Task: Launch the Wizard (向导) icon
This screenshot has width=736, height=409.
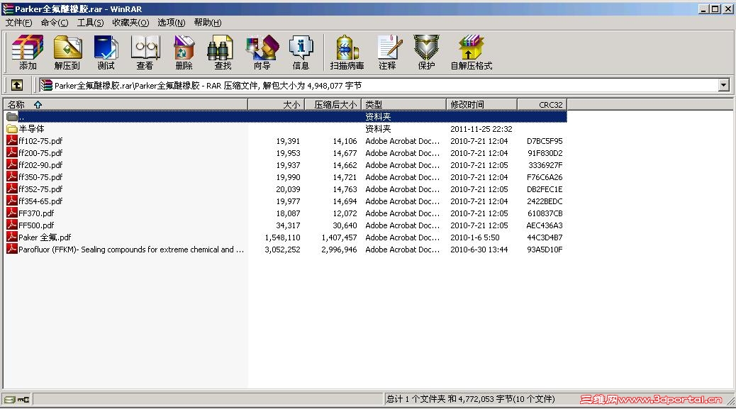Action: pos(262,52)
